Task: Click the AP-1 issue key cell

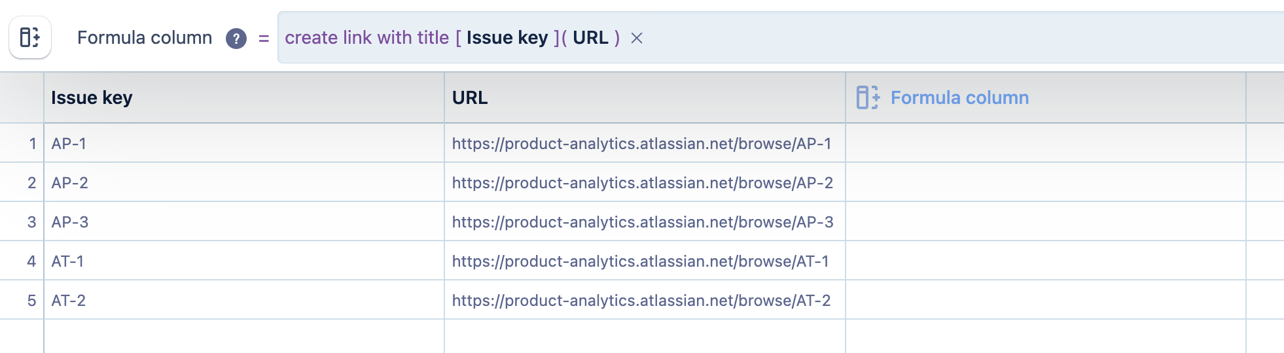Action: [x=69, y=143]
